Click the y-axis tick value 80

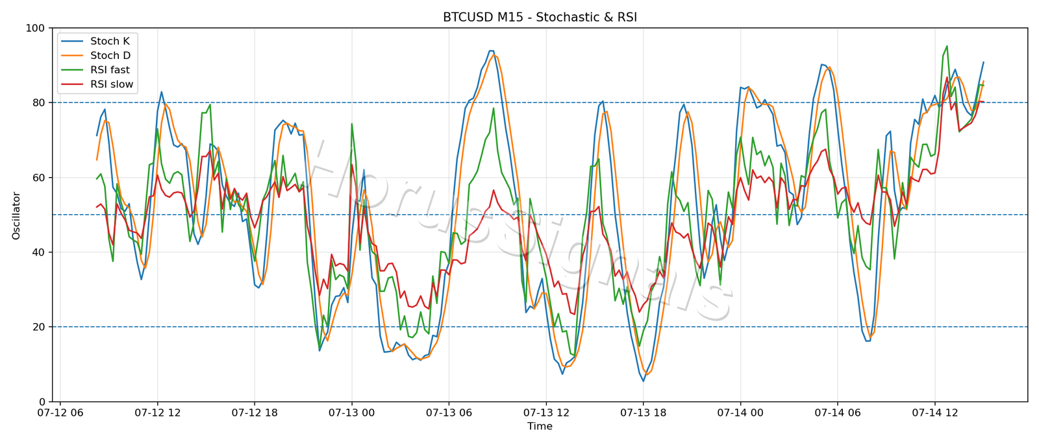click(39, 103)
